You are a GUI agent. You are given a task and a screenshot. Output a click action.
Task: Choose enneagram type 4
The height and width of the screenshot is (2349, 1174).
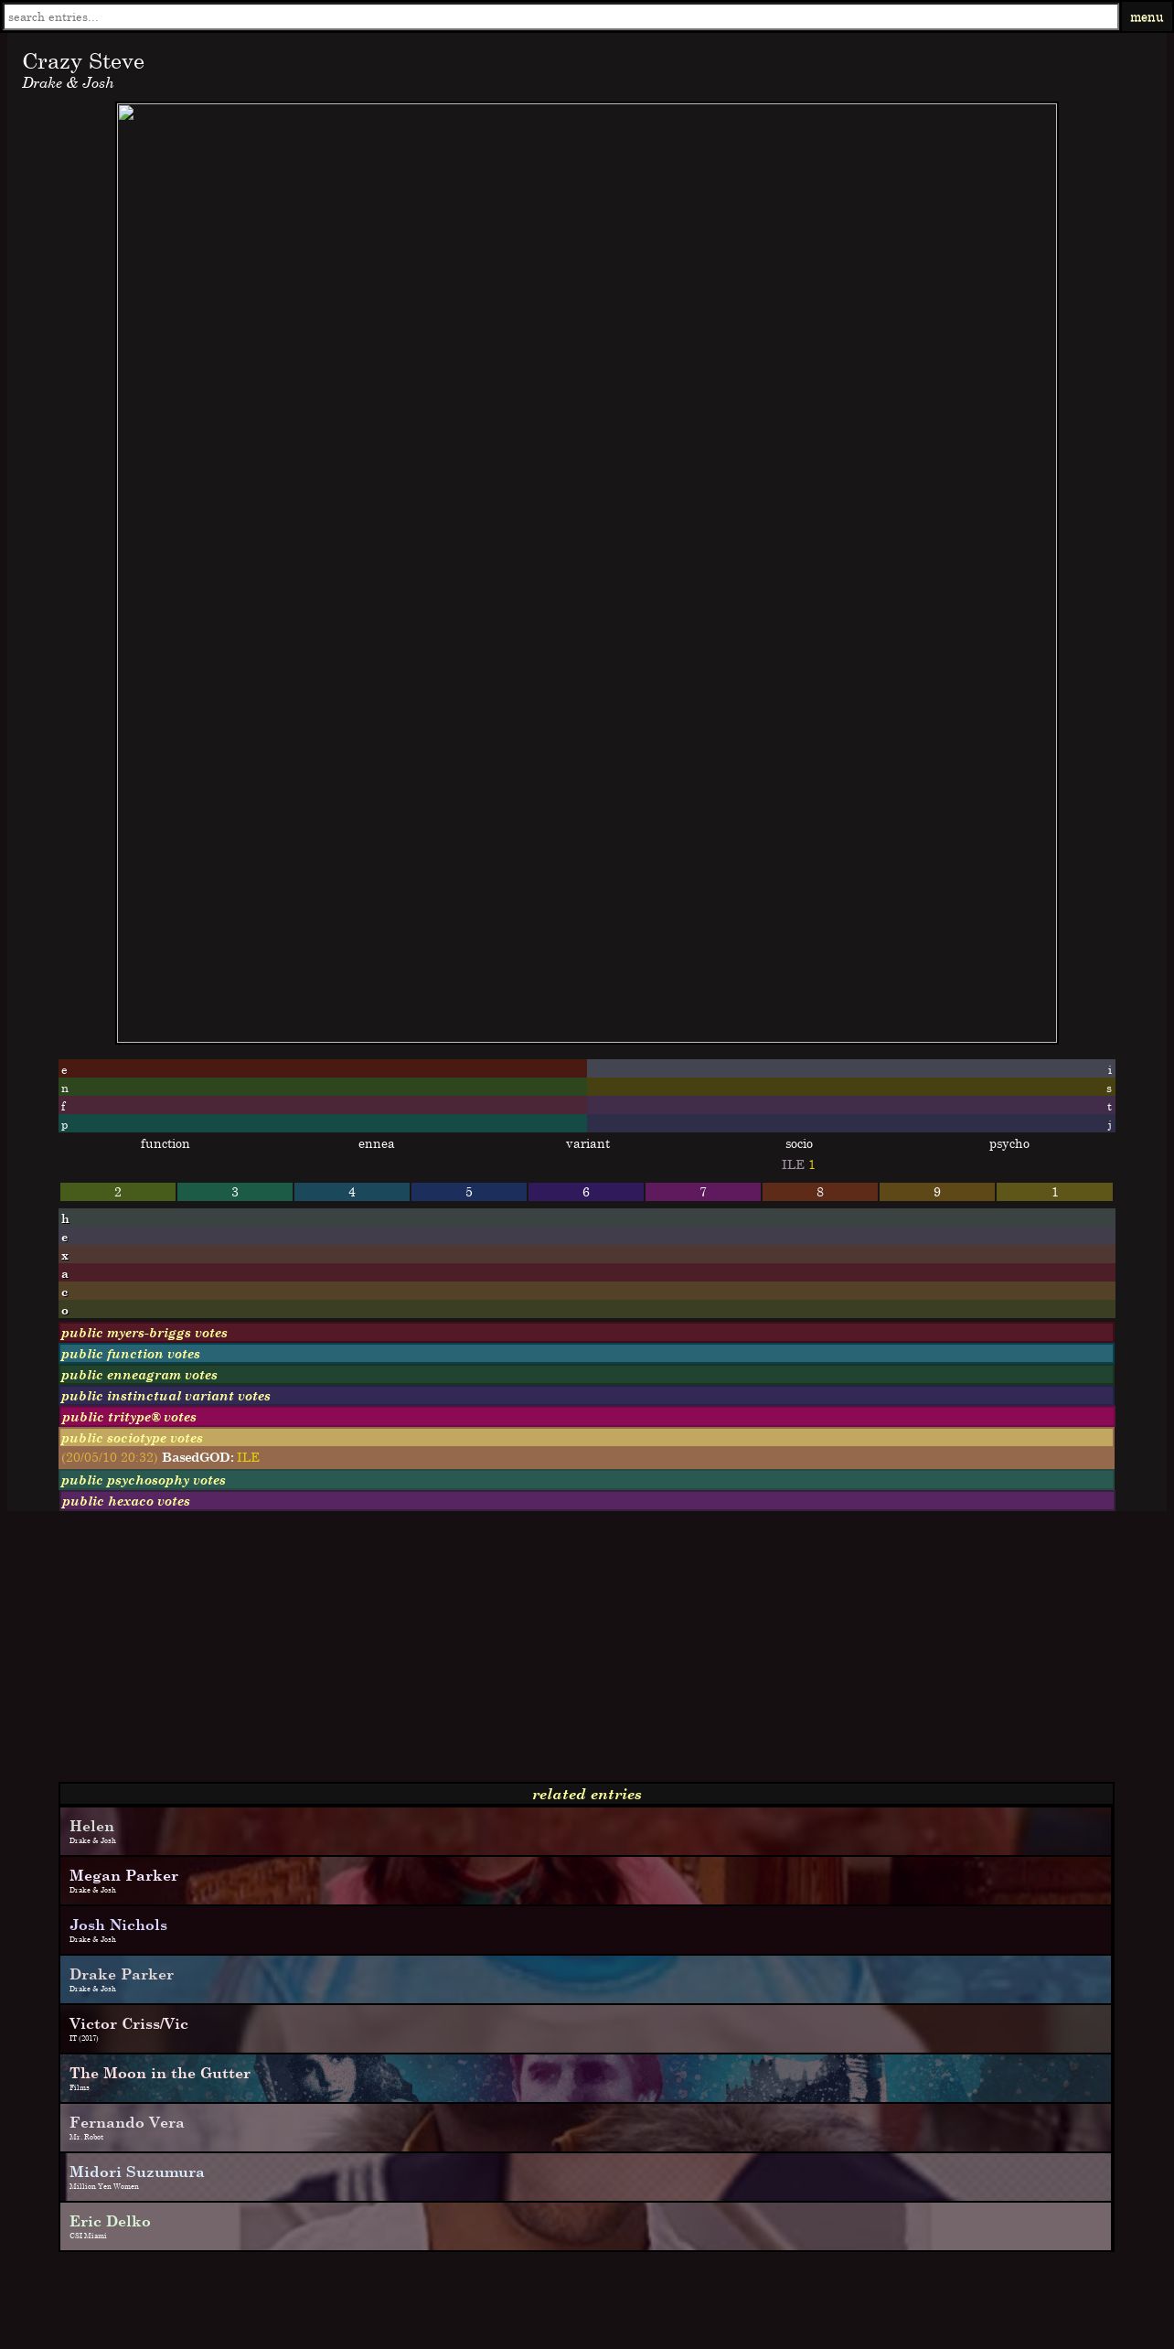point(352,1192)
